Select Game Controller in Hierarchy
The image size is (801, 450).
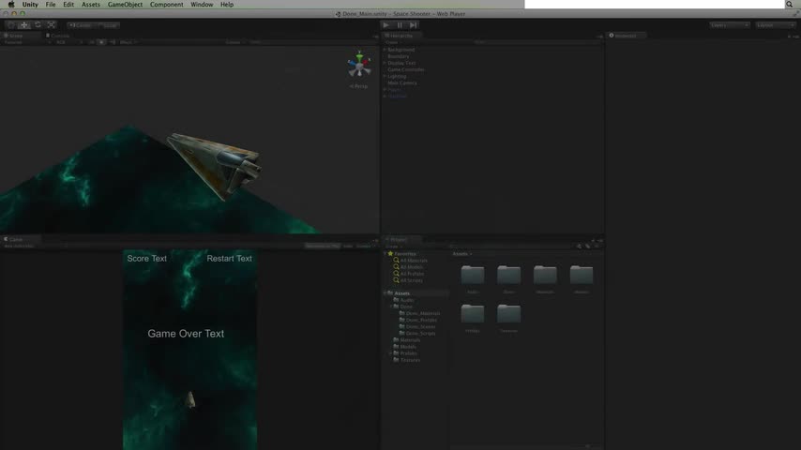click(405, 69)
